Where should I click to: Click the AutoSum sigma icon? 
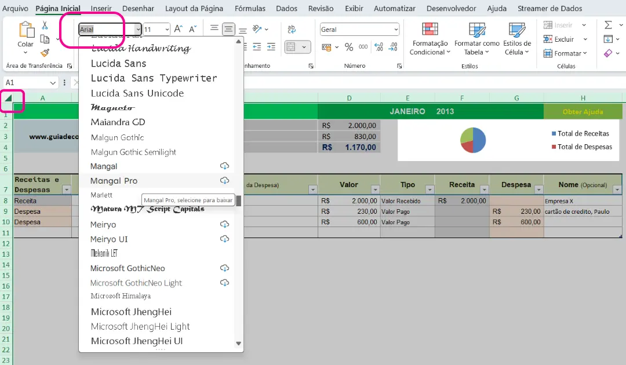[608, 25]
